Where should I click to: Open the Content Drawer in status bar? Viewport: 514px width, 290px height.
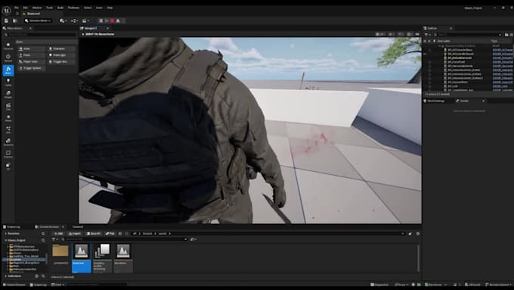click(x=14, y=285)
